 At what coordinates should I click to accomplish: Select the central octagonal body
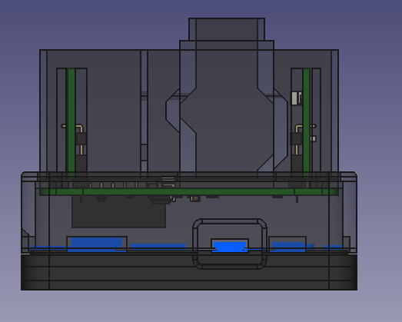227,110
